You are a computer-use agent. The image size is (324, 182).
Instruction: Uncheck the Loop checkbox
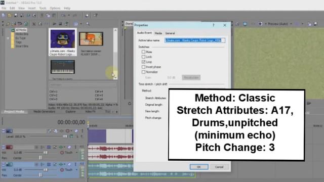(143, 62)
